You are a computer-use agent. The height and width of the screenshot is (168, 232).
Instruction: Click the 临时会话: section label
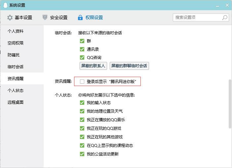[63, 33]
